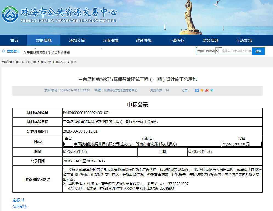The width and height of the screenshot is (273, 211).
Task: Share to Sina Weibo icon
Action: pyautogui.click(x=207, y=90)
